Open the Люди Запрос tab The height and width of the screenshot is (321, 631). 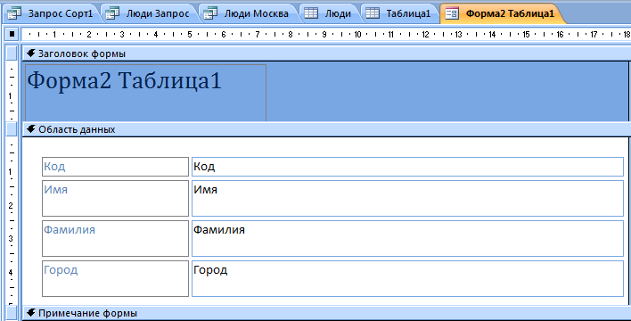point(150,13)
